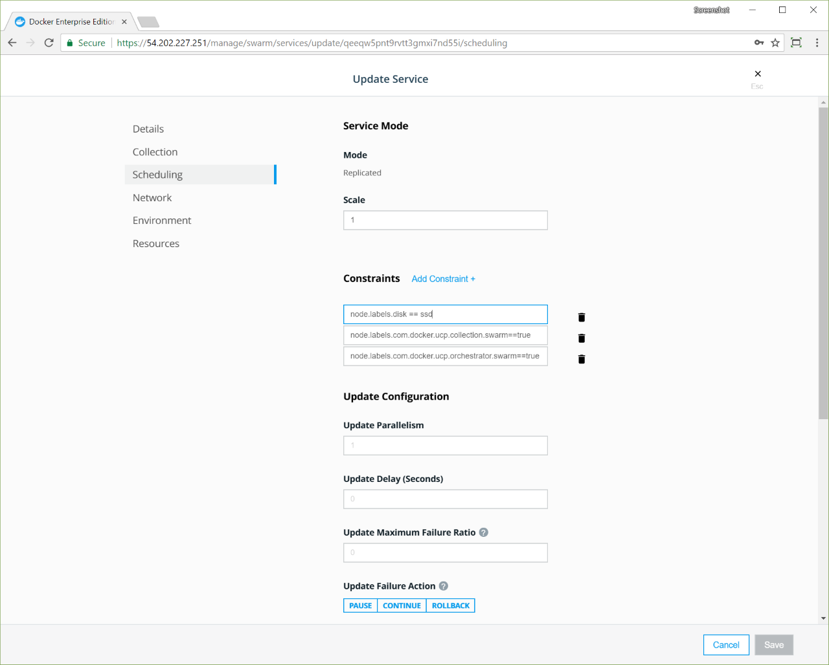Click the saved passwords key icon
This screenshot has width=829, height=665.
pyautogui.click(x=759, y=43)
